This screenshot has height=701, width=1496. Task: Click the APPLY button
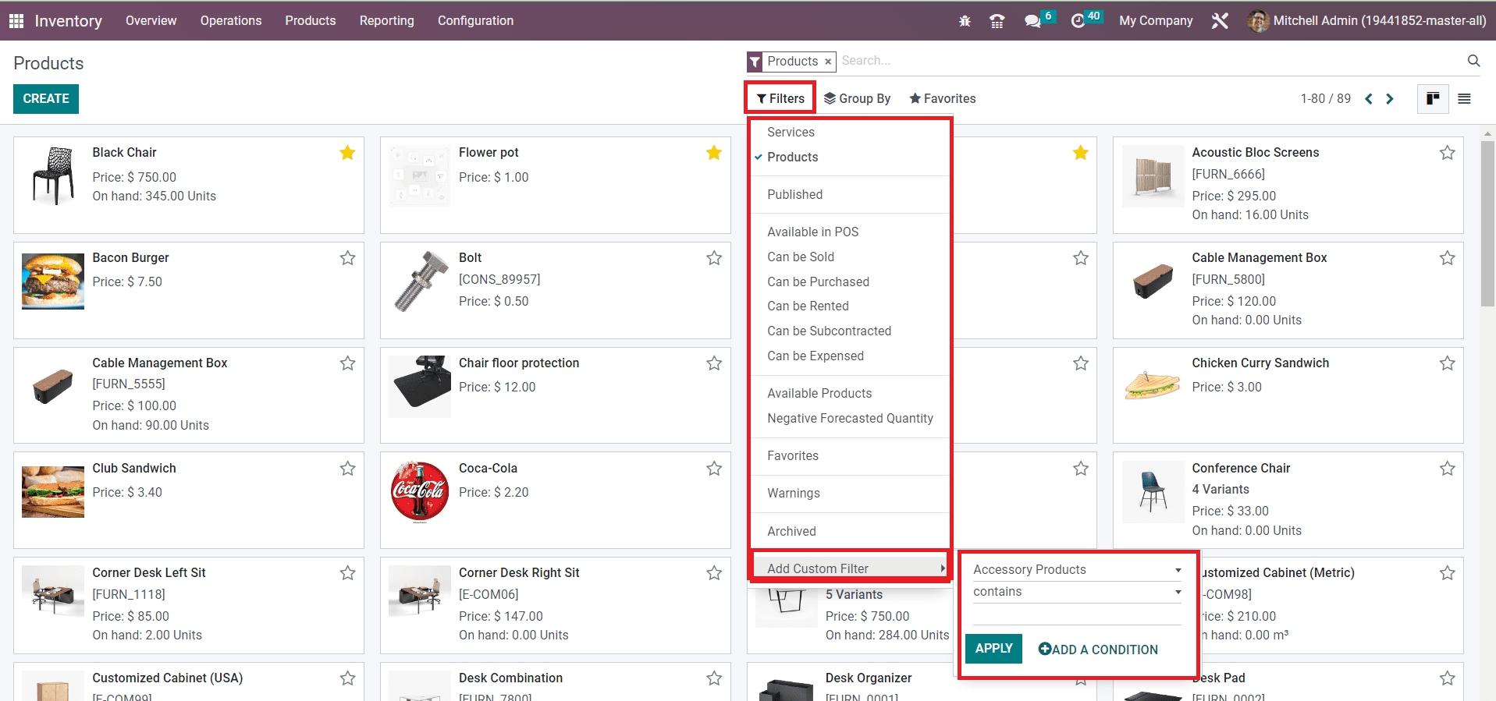[x=993, y=649]
